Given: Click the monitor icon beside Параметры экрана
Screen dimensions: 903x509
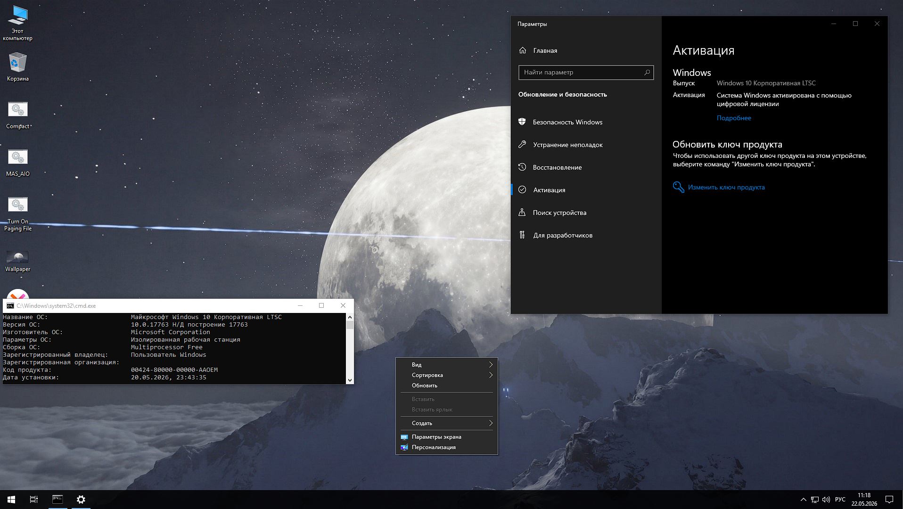Looking at the screenshot, I should [404, 437].
